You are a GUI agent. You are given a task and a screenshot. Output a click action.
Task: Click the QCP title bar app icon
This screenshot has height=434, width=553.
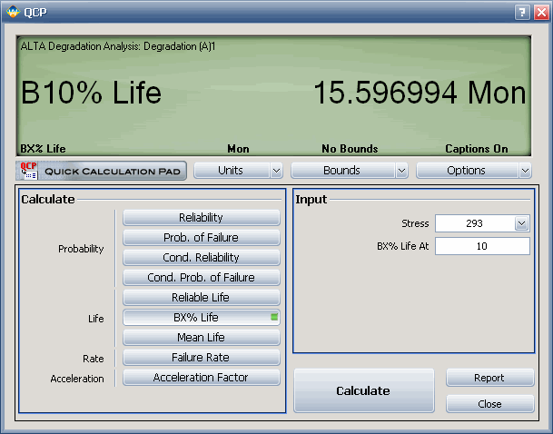pyautogui.click(x=12, y=11)
